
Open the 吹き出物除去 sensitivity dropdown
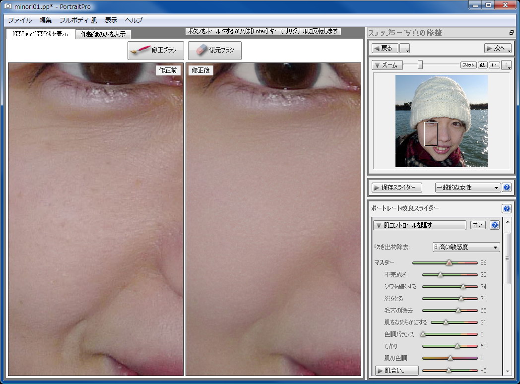(x=466, y=247)
